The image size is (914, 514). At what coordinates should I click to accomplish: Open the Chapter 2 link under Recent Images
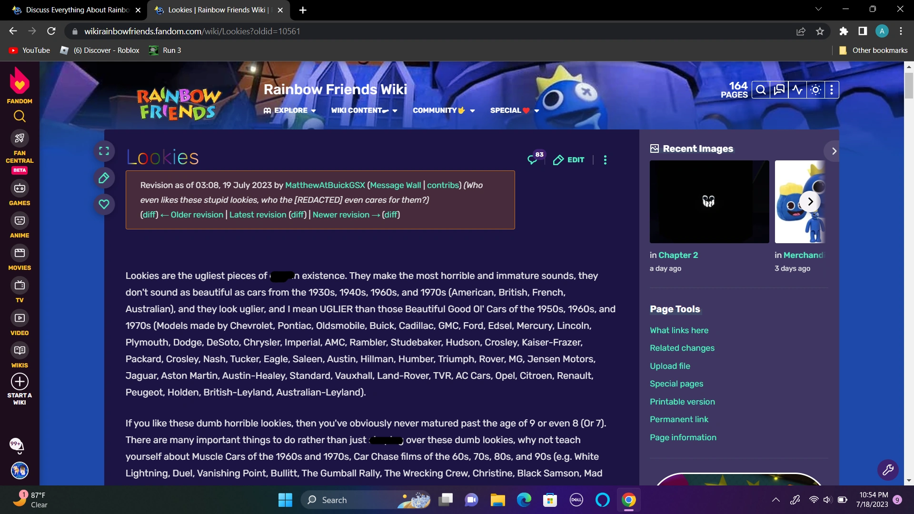coord(678,255)
